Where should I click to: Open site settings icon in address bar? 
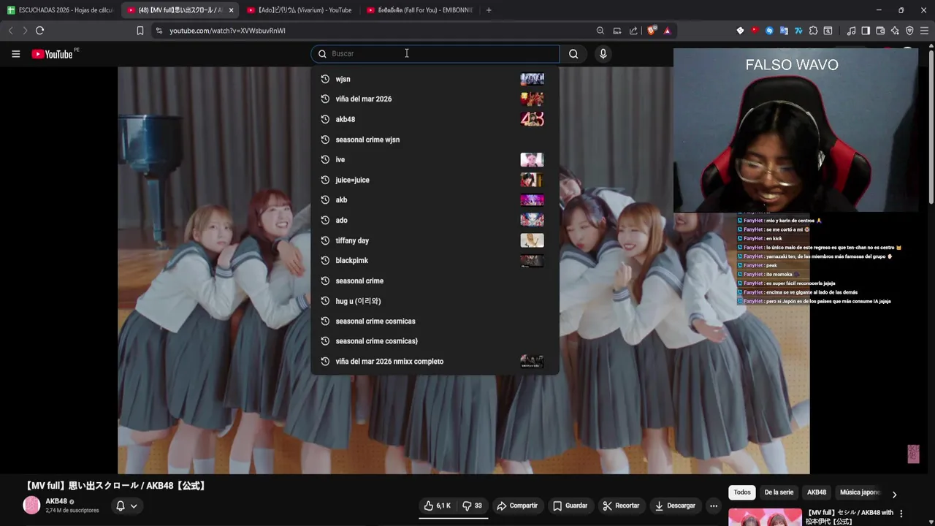[159, 31]
